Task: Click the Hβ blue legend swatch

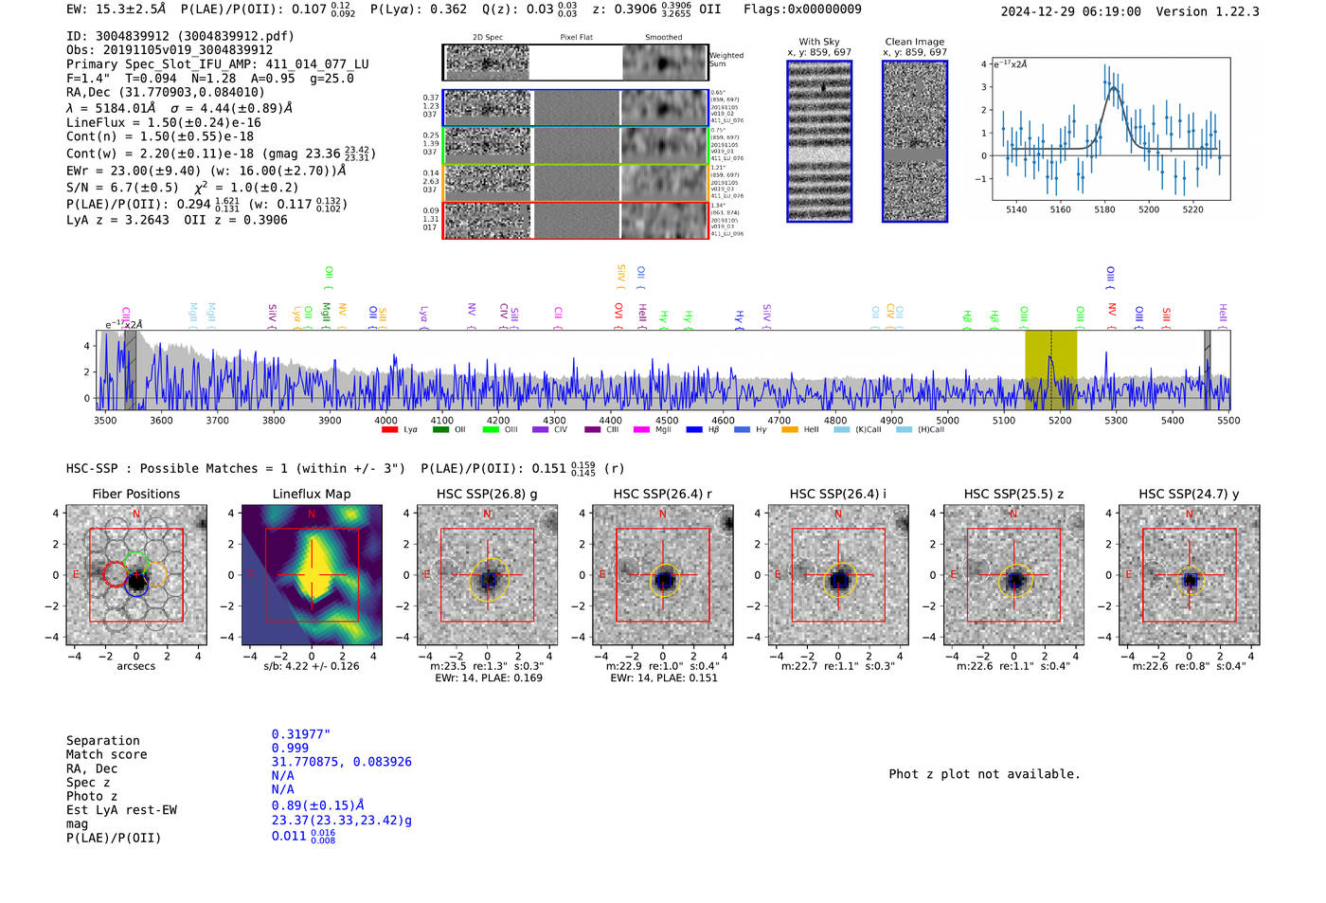Action: point(694,430)
